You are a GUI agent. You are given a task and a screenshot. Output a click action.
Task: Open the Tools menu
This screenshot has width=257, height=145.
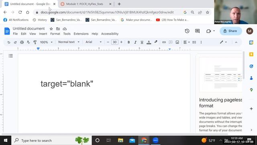(x=67, y=34)
